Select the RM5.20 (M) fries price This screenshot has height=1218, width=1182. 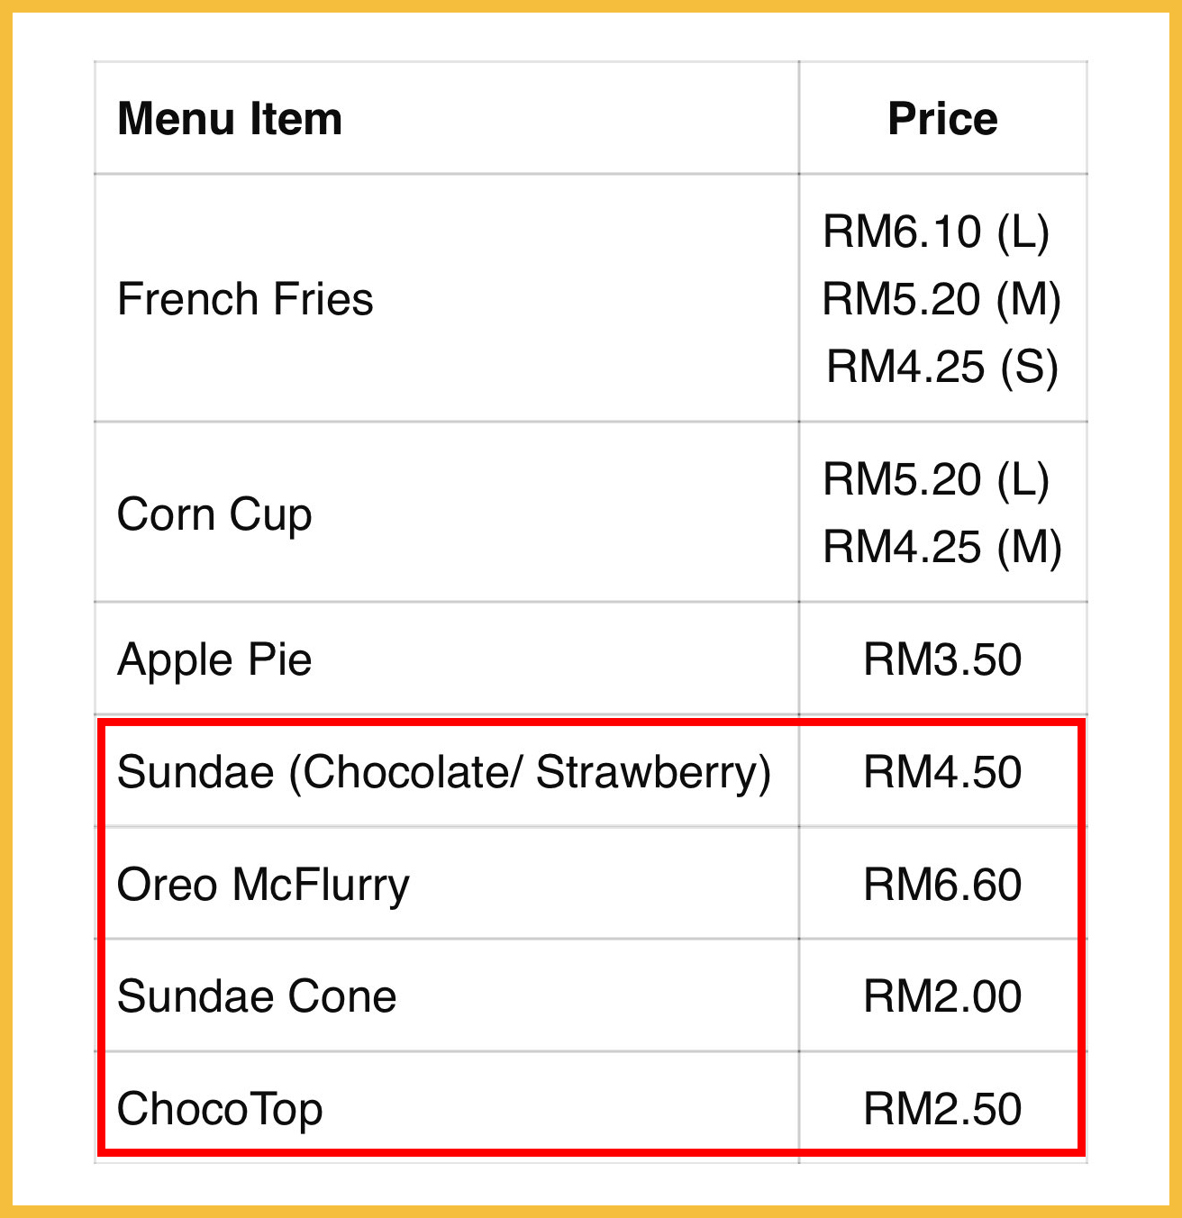point(941,299)
